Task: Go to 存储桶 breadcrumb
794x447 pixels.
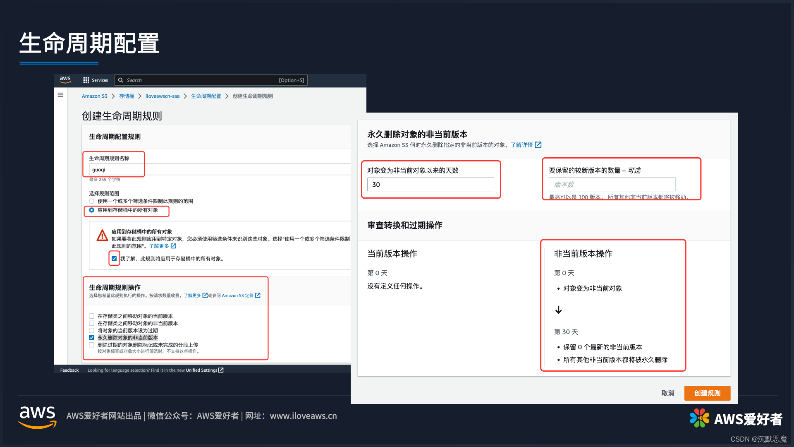Action: pos(127,96)
